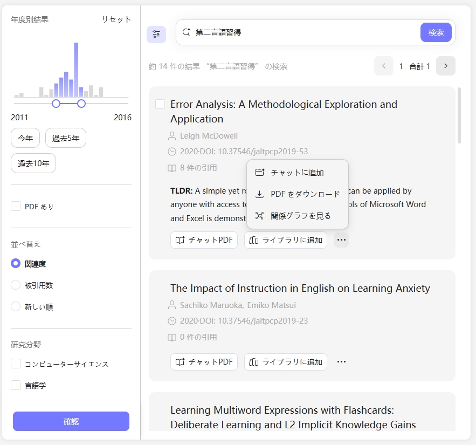Check the 言語学 research field checkbox
476x445 pixels.
(15, 385)
